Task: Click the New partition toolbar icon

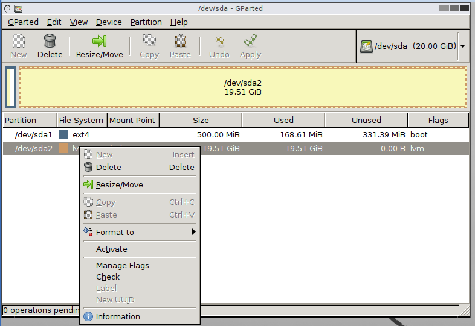Action: pos(19,41)
